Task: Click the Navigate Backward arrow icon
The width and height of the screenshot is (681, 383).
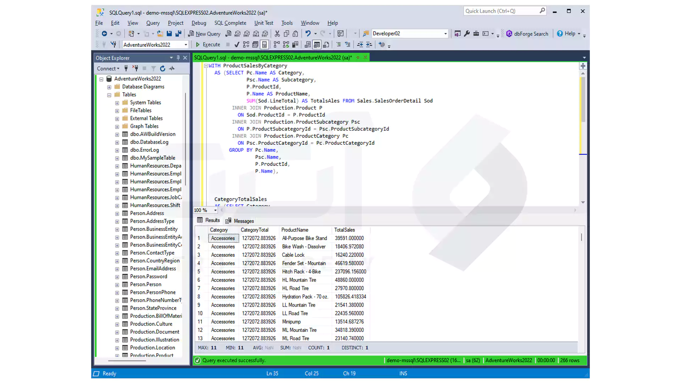Action: click(x=104, y=34)
